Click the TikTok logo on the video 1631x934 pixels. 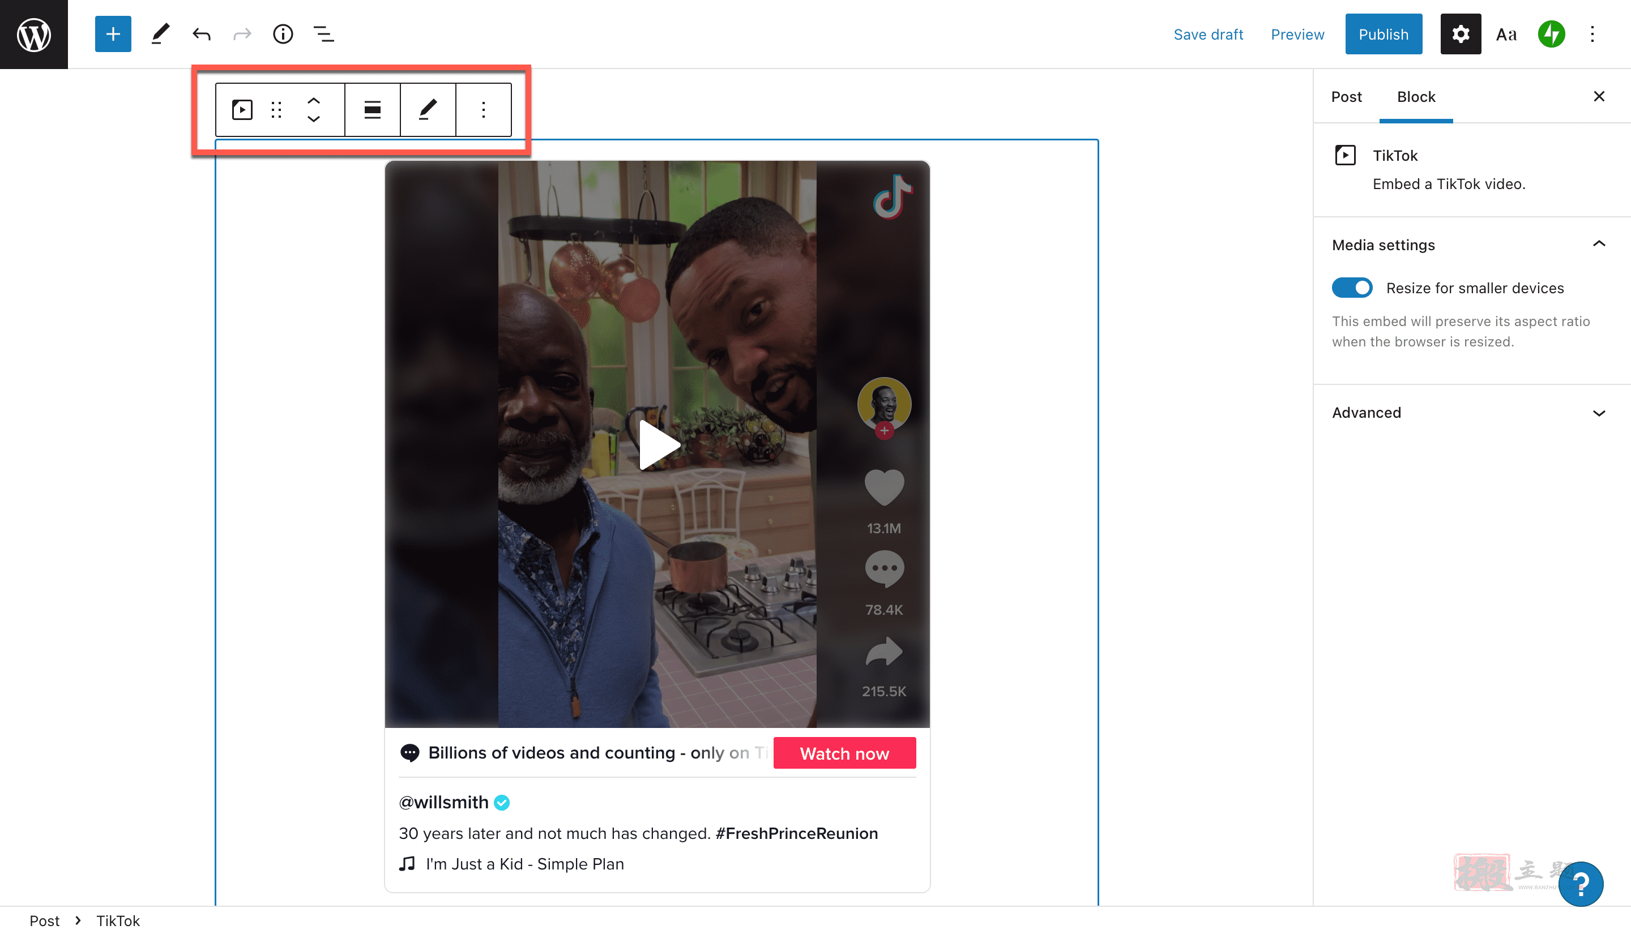[x=893, y=196]
